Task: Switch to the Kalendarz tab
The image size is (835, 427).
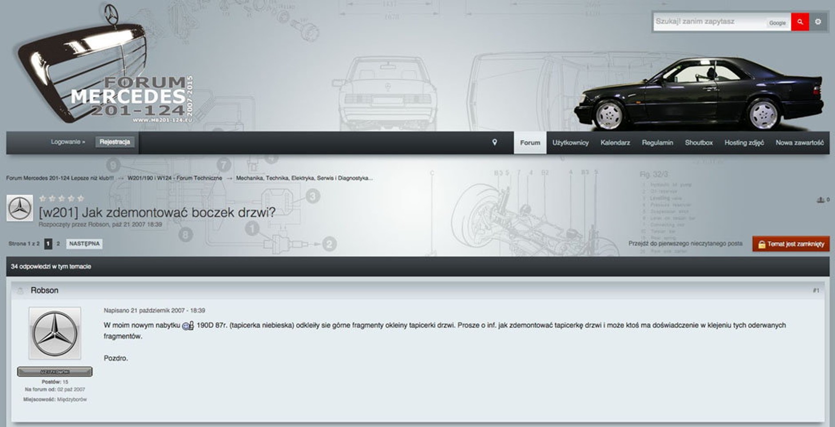Action: [x=615, y=143]
